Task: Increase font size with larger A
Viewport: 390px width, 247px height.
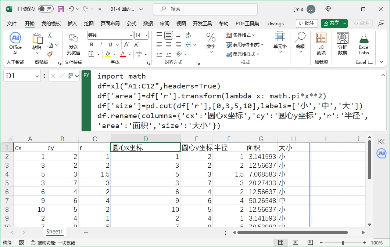Action: pyautogui.click(x=127, y=45)
